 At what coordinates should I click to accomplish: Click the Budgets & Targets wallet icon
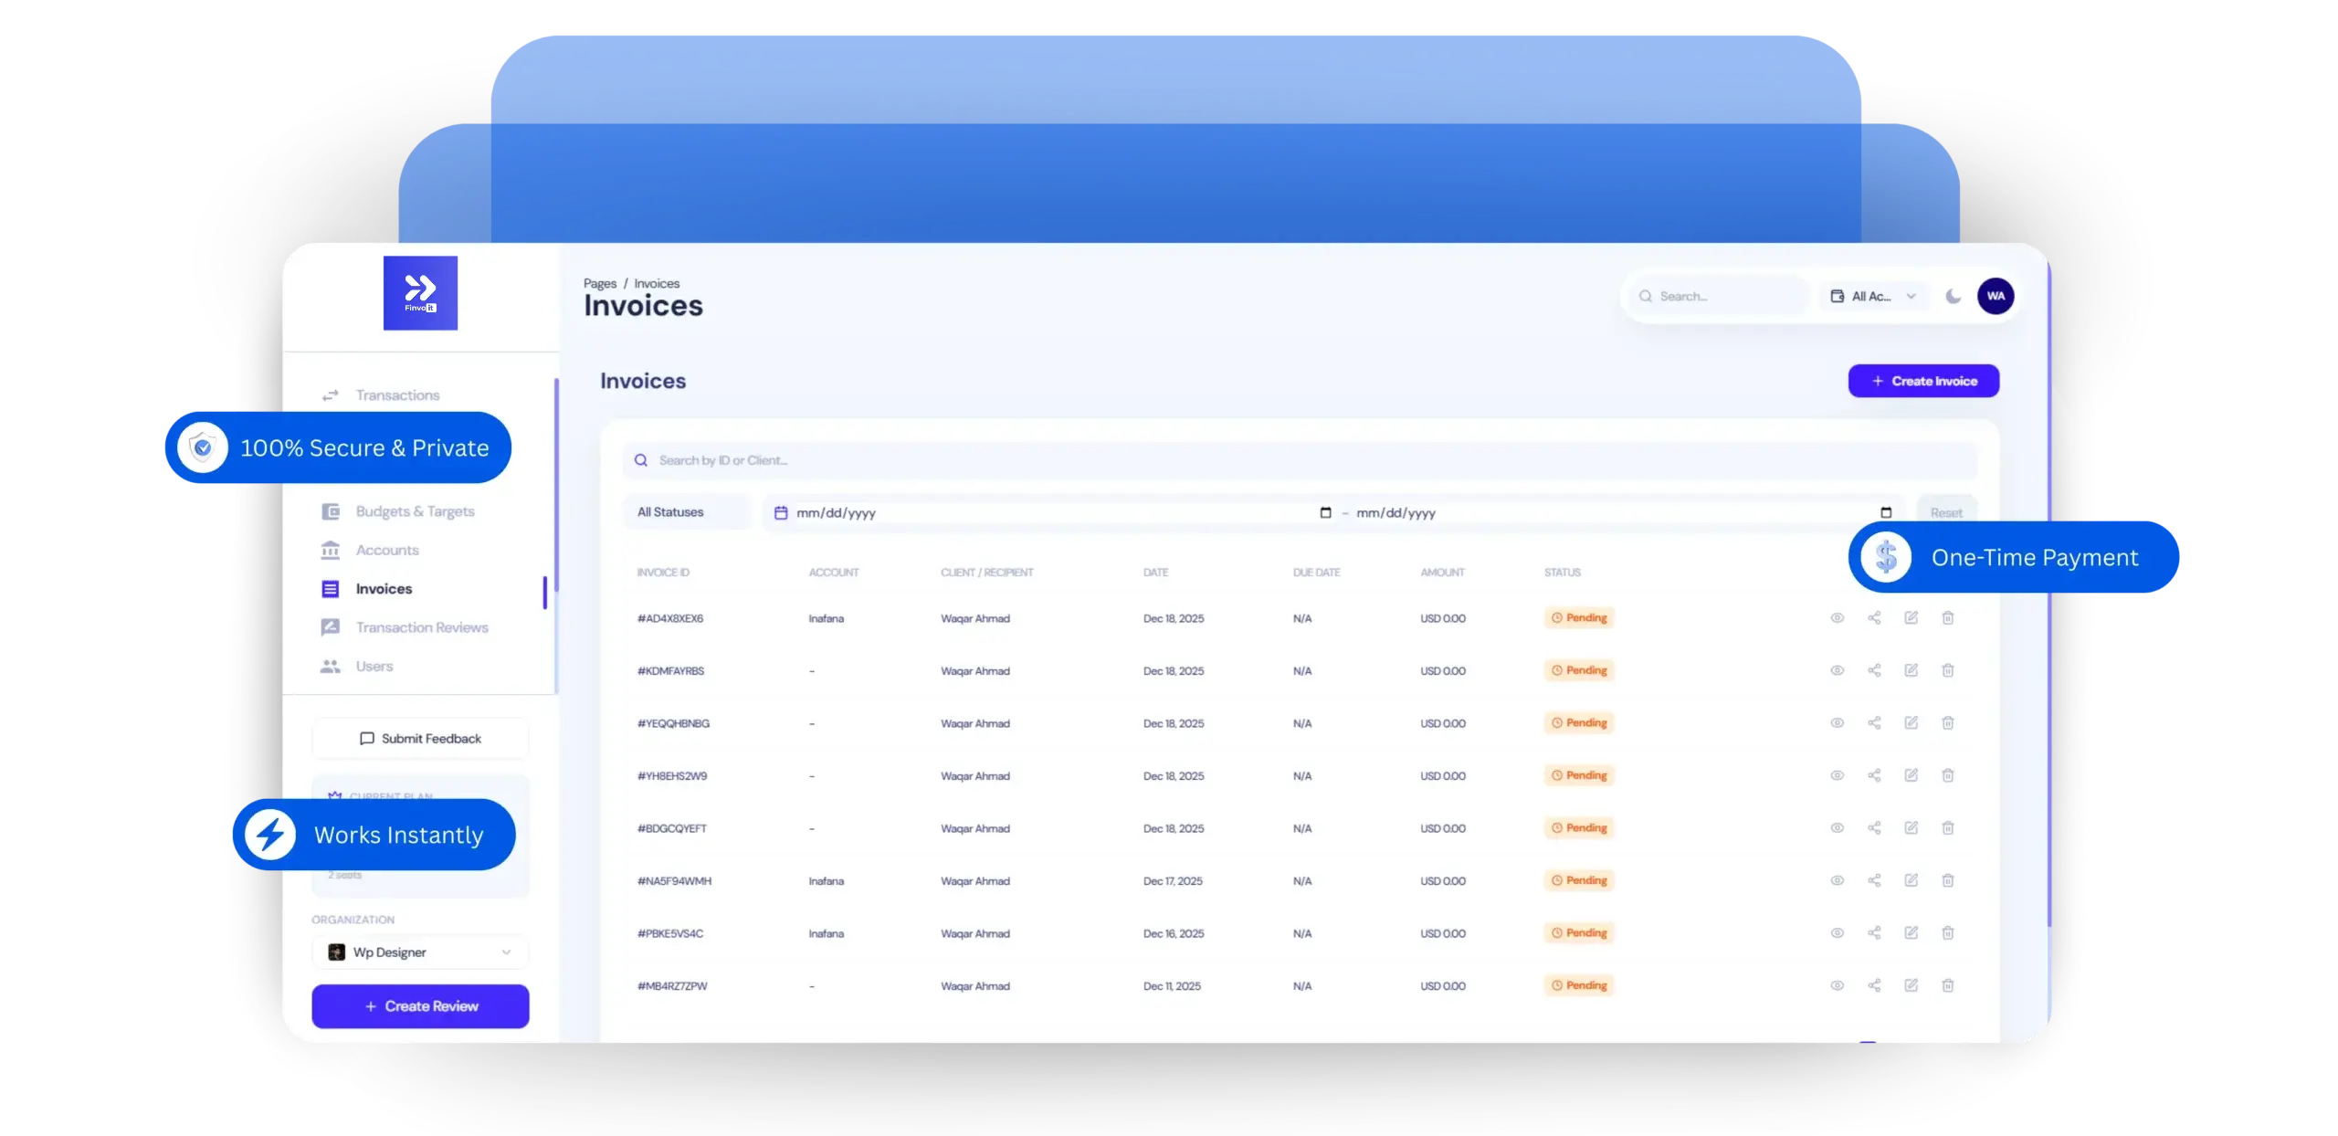click(x=331, y=510)
